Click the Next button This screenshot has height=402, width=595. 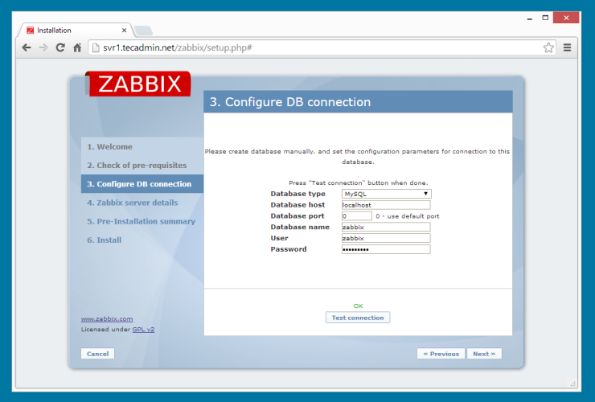click(485, 354)
